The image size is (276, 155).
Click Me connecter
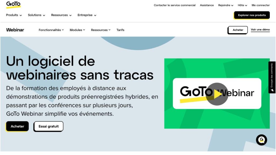[261, 5]
